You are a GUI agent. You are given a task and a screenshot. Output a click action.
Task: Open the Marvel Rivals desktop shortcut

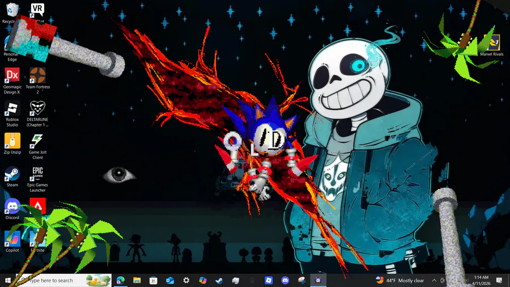pyautogui.click(x=491, y=45)
